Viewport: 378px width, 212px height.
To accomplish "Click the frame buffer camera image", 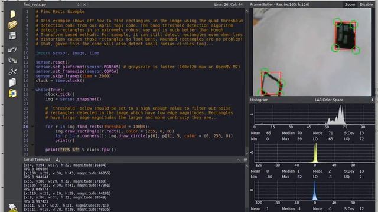I will coord(312,52).
